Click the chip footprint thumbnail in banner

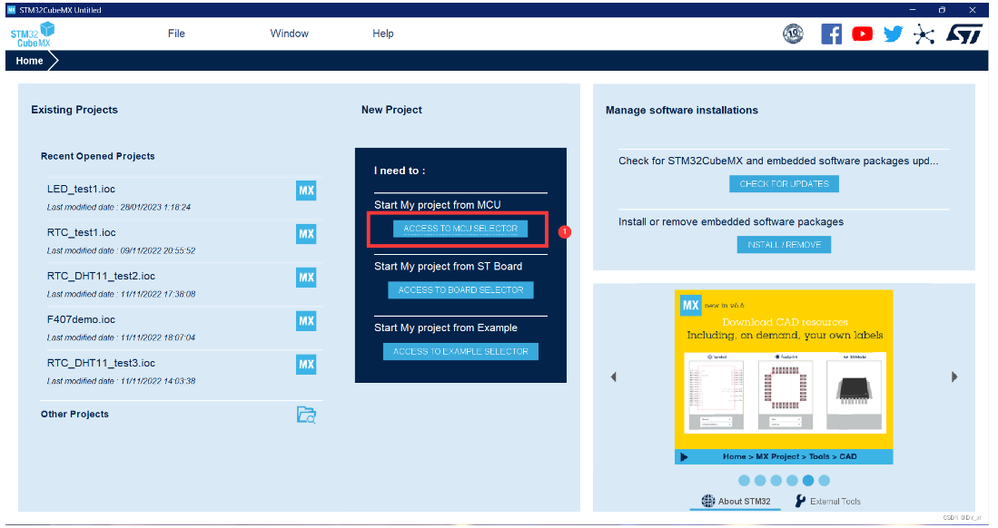point(785,395)
